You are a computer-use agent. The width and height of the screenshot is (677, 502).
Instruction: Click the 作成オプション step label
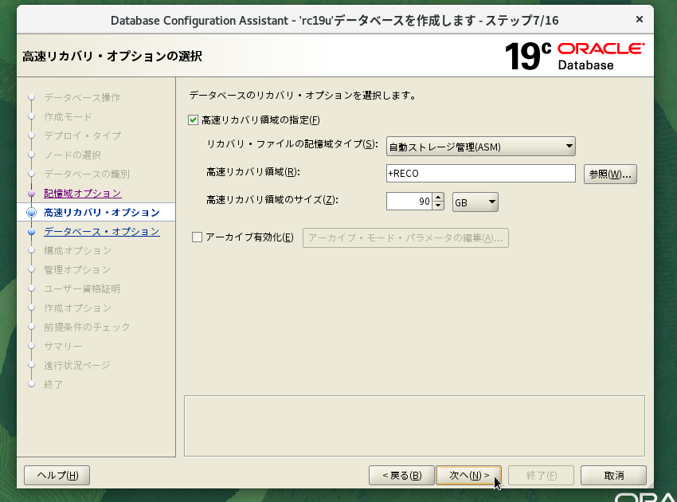[77, 308]
